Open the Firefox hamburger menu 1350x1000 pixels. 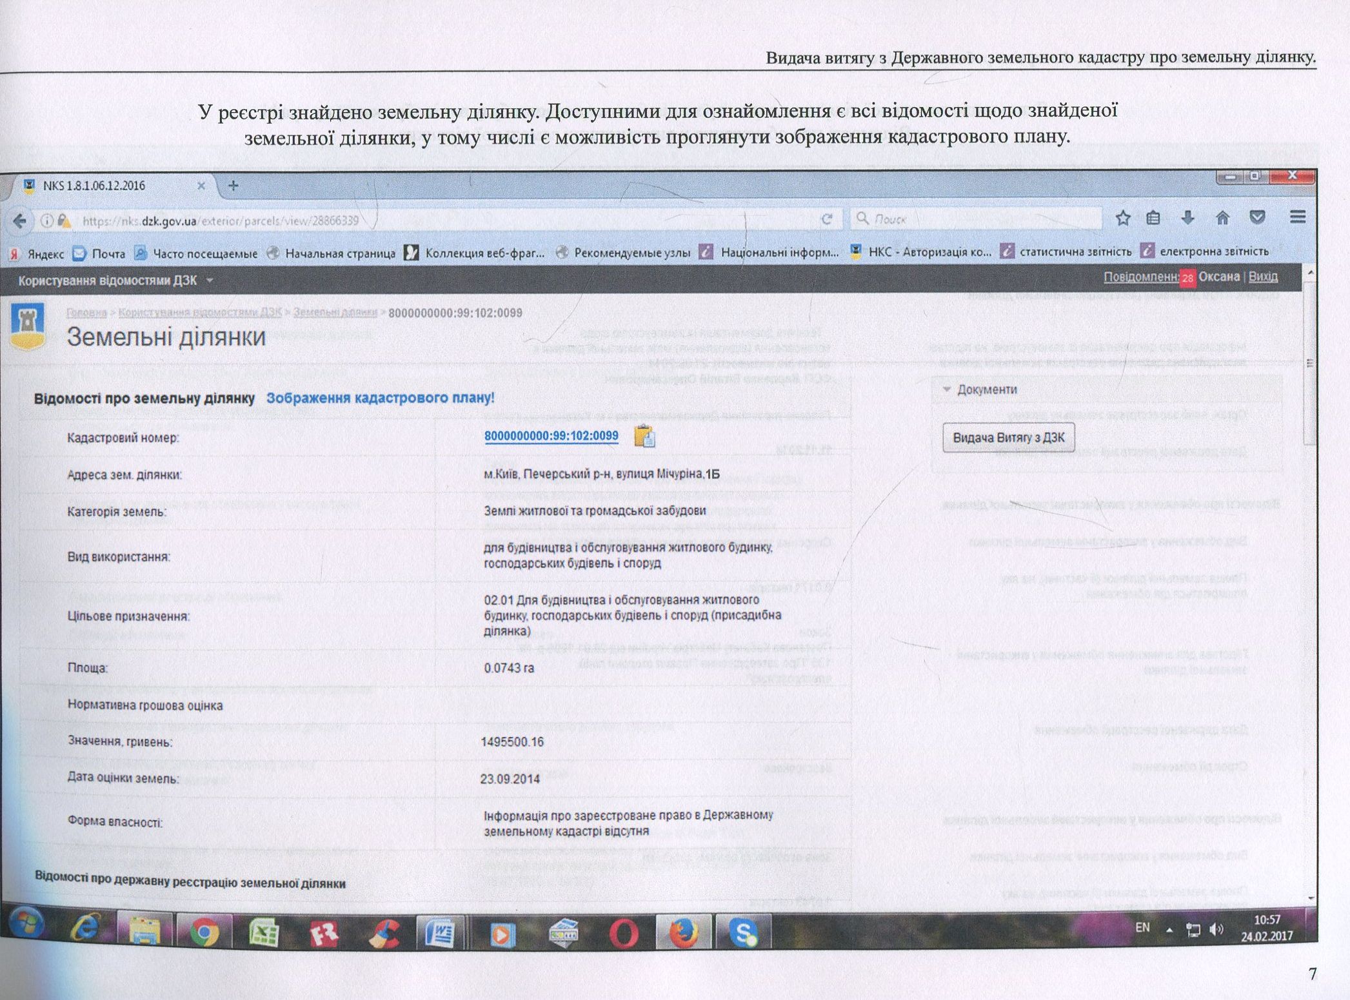click(1298, 217)
